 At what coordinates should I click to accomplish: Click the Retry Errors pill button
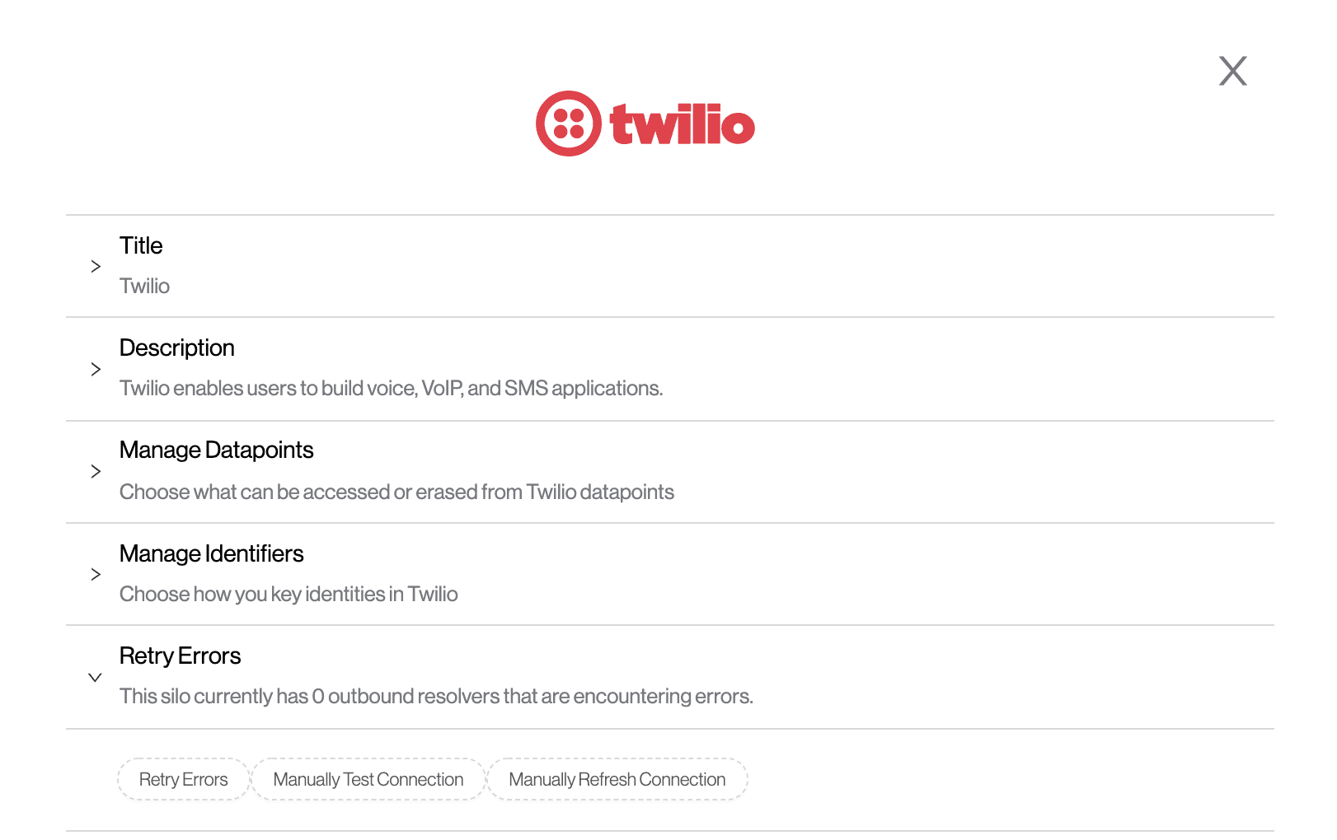click(183, 779)
